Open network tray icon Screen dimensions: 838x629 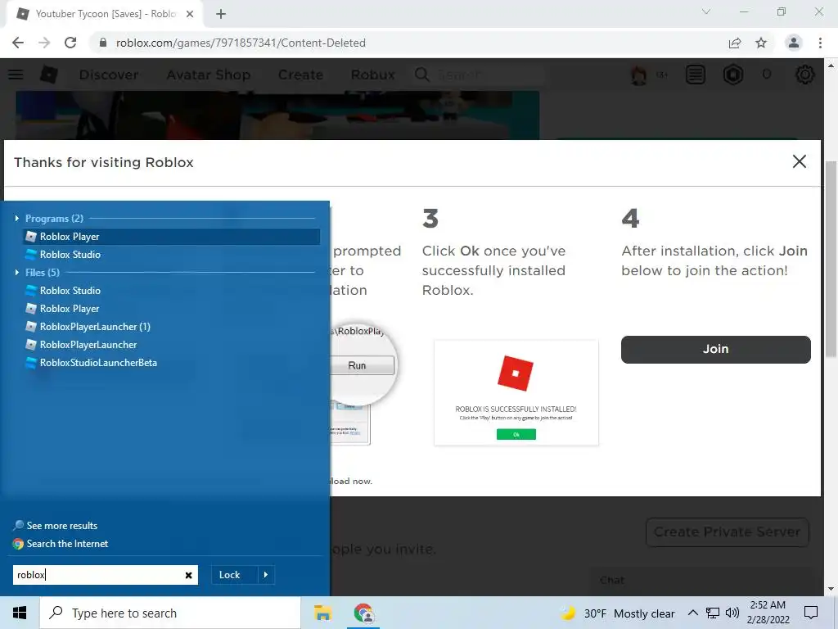[x=713, y=613]
